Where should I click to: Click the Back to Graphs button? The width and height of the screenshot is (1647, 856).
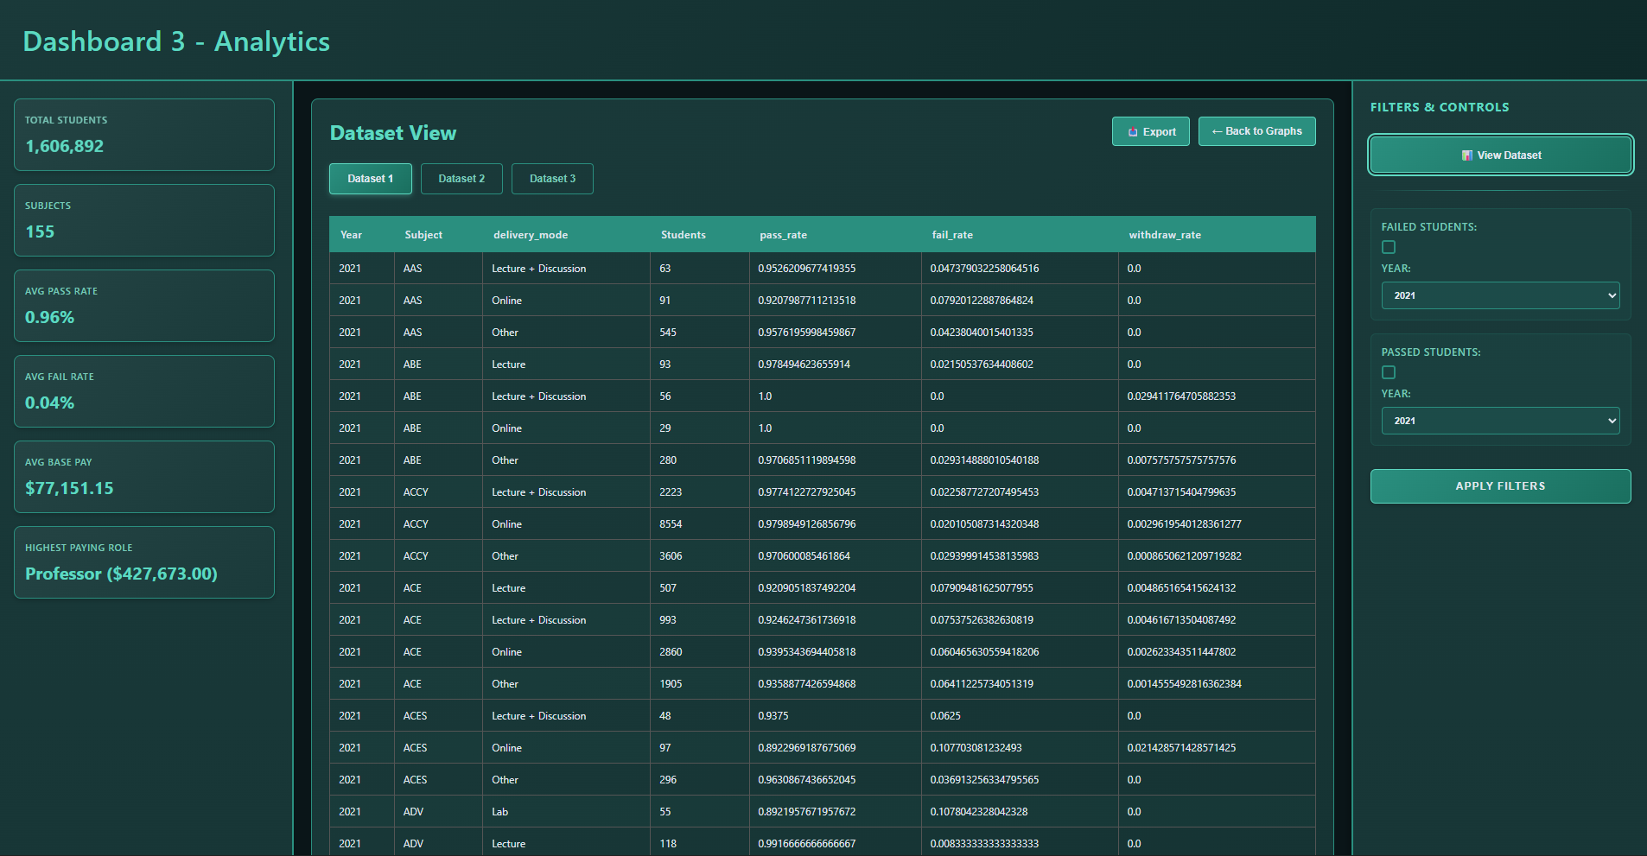pos(1256,131)
